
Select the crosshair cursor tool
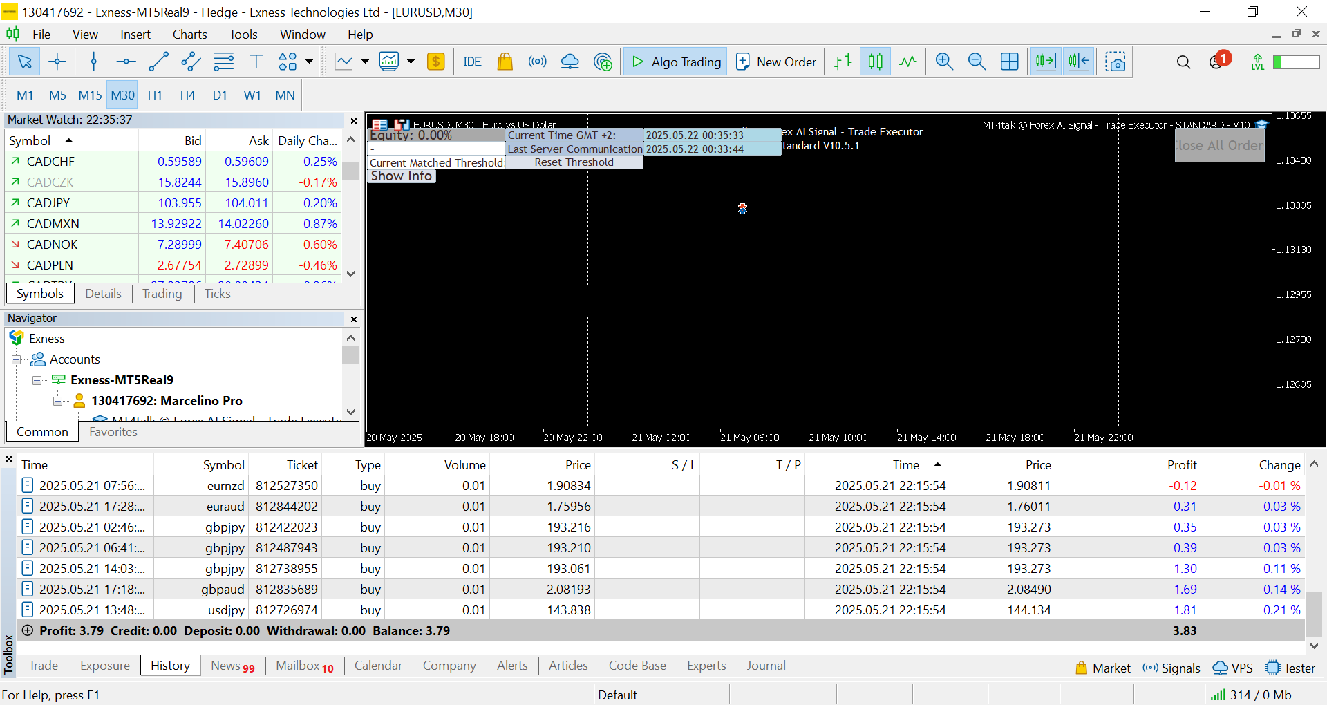click(x=57, y=62)
